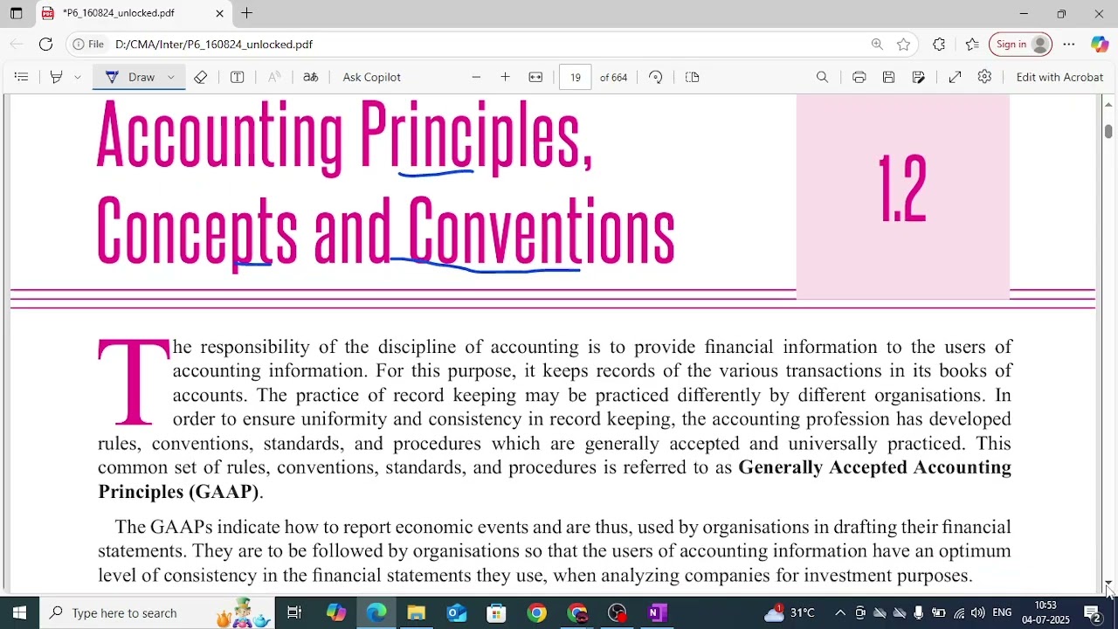Click the Sign in profile button
Image resolution: width=1118 pixels, height=629 pixels.
click(x=1020, y=44)
